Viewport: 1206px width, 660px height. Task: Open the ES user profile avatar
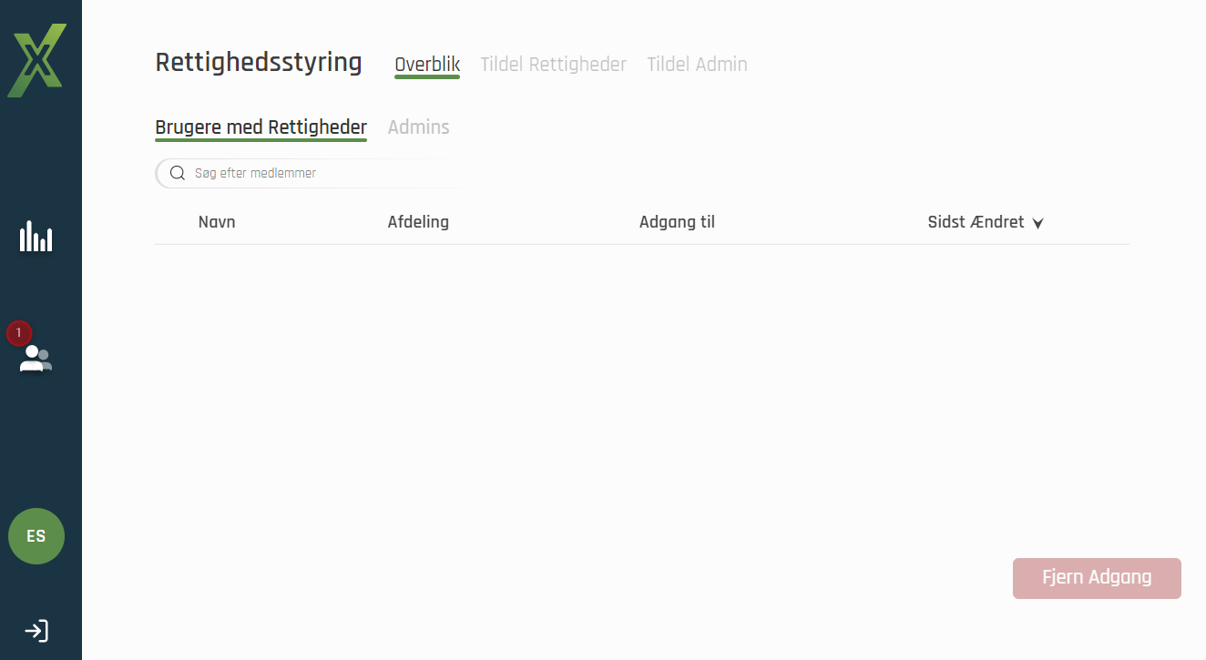[36, 536]
